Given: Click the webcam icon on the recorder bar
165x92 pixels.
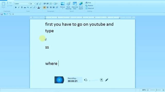Looking at the screenshot, I should (101, 80).
